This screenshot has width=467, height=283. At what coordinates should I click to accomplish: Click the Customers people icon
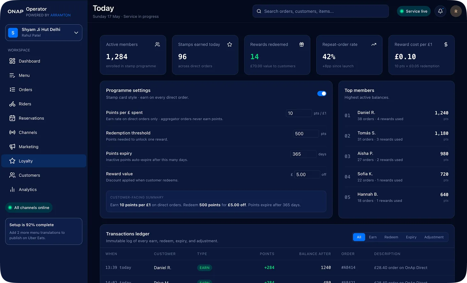click(x=12, y=175)
